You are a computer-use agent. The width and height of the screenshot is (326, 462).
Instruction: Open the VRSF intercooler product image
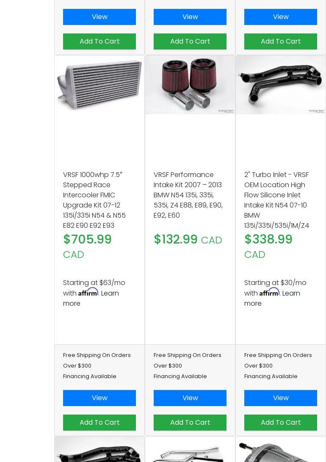(99, 85)
